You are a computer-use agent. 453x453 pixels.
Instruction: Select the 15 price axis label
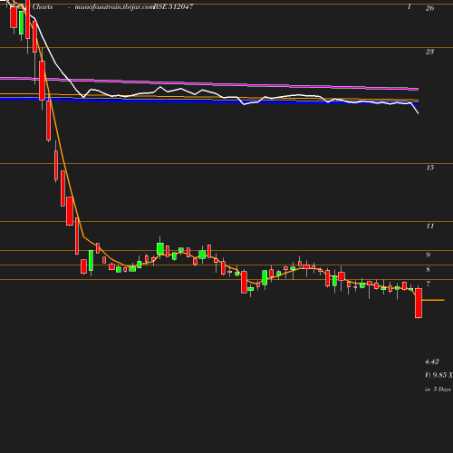pos(430,168)
